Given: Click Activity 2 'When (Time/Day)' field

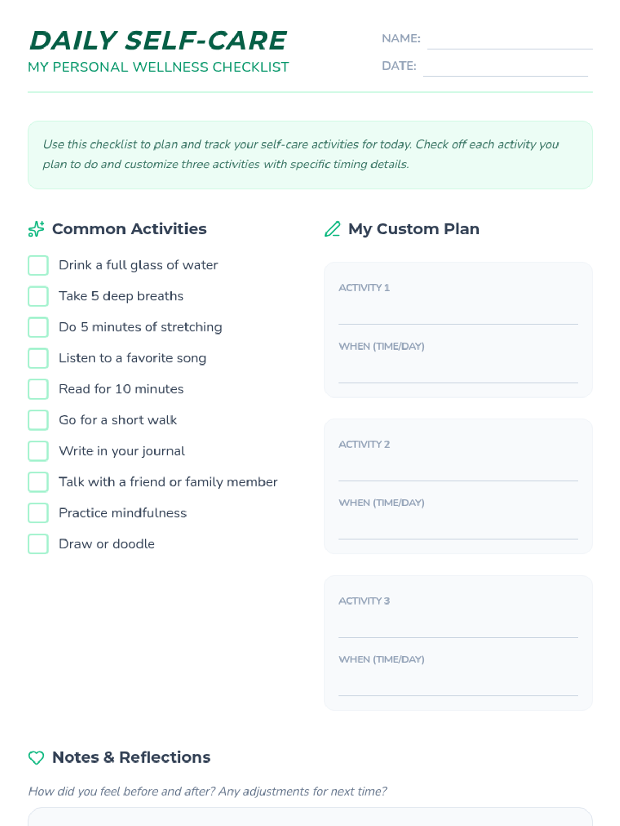Looking at the screenshot, I should point(458,528).
